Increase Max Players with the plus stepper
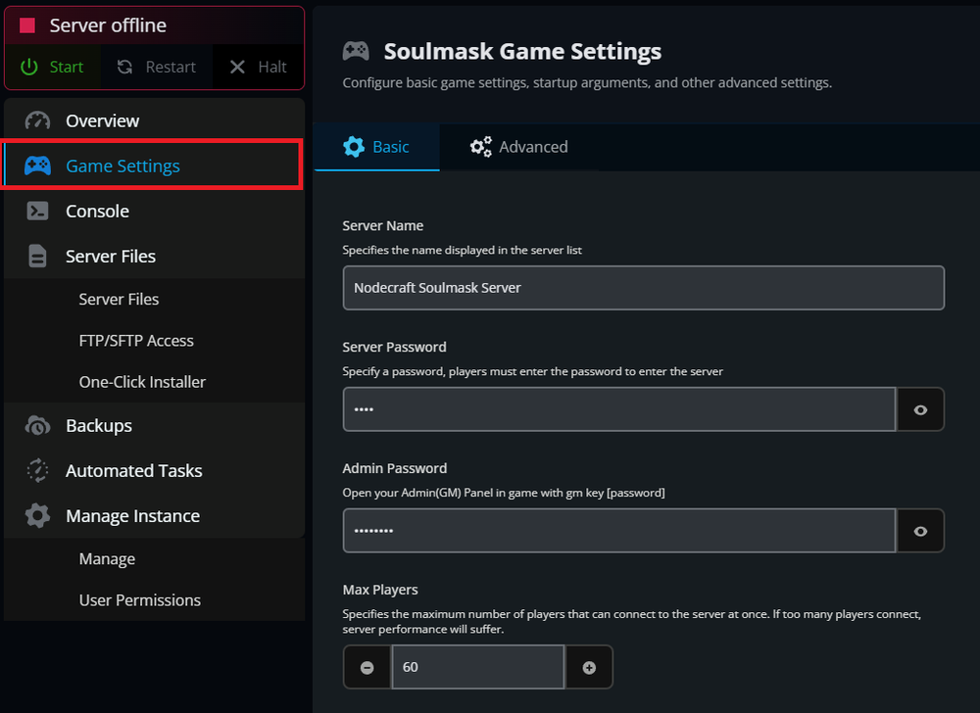 [x=589, y=667]
